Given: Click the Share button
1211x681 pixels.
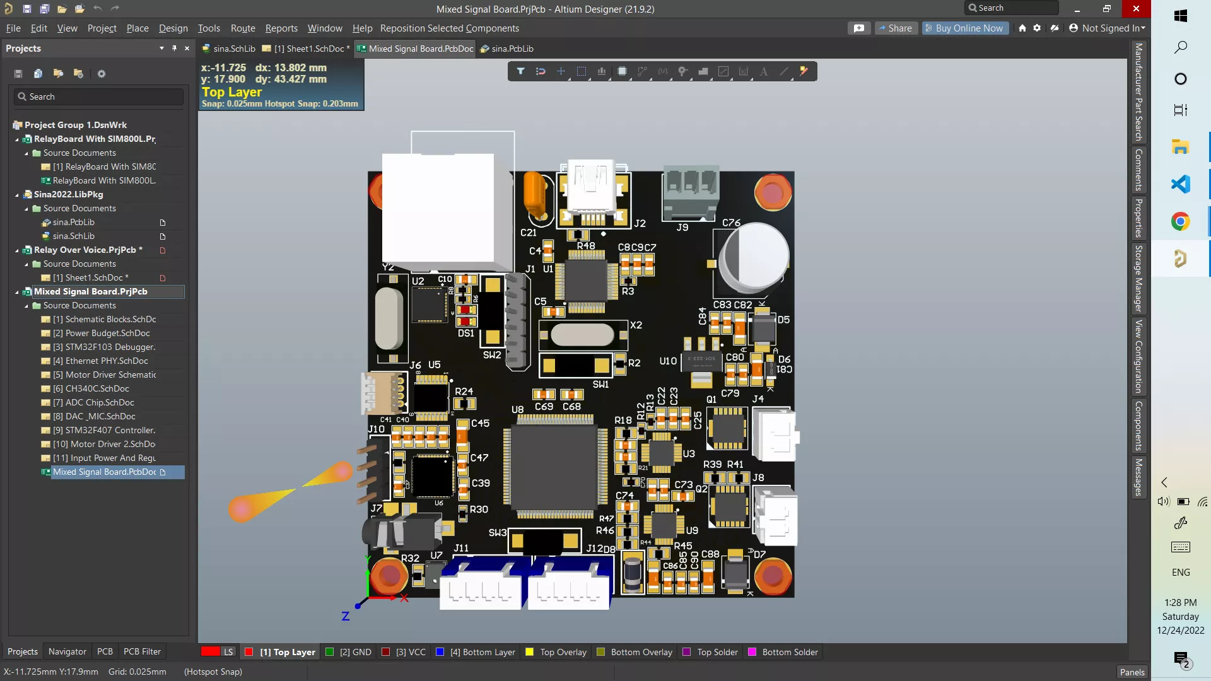Looking at the screenshot, I should [896, 28].
